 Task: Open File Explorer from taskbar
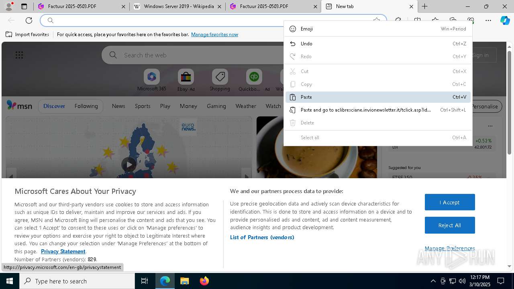(184, 281)
